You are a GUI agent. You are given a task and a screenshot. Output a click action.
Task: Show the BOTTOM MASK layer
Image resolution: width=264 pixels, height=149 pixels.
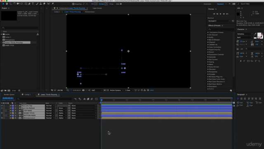point(2,115)
